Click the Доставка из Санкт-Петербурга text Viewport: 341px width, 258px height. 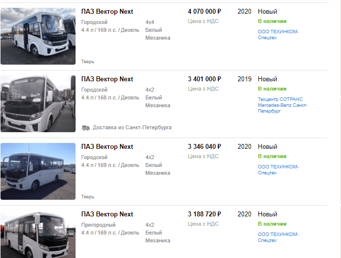click(132, 128)
